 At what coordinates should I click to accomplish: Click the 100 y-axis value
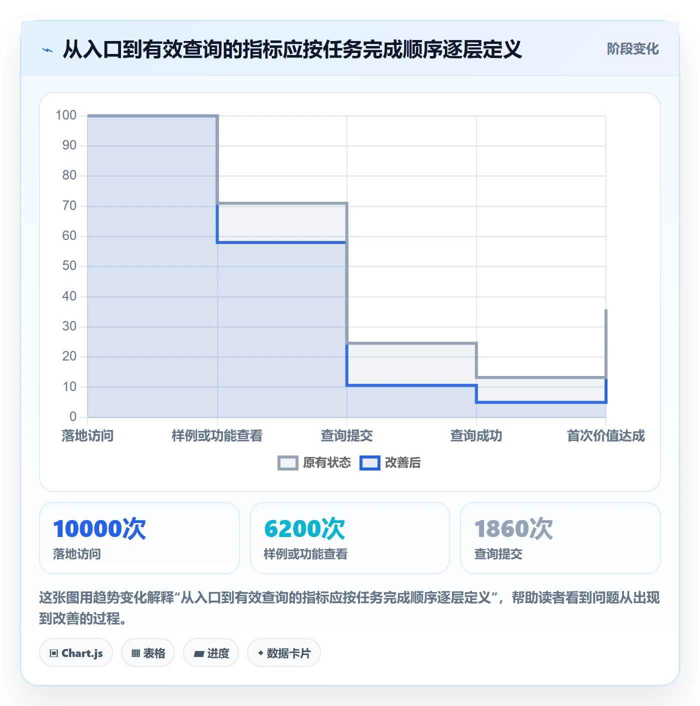point(66,115)
